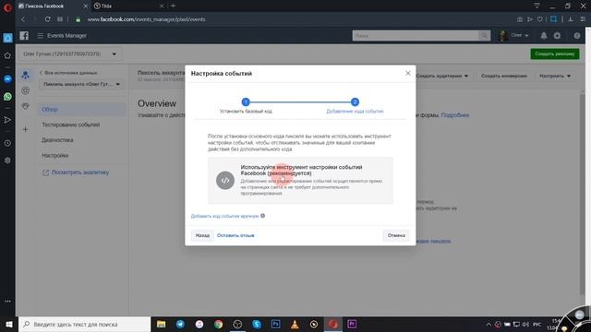Select step 2 circle in progress bar
Screen dimensions: 591x332
[x=355, y=102]
